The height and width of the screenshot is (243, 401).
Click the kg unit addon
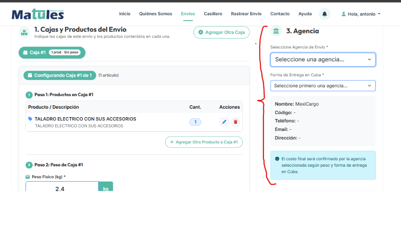[x=106, y=187]
